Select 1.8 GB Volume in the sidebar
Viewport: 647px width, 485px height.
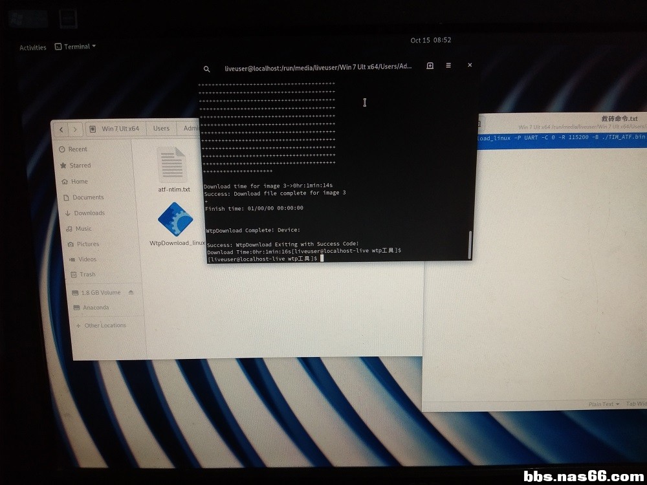[96, 293]
